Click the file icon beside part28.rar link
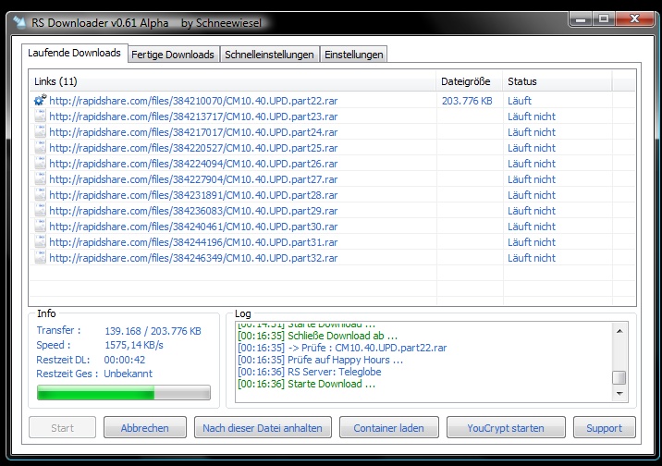The width and height of the screenshot is (662, 466). (x=40, y=194)
